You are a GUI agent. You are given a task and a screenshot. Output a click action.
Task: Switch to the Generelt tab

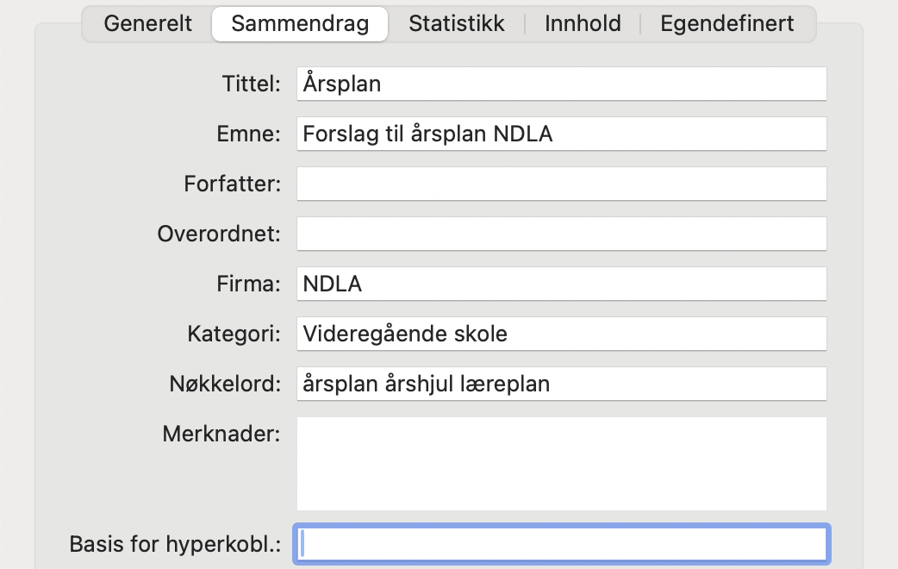pos(147,23)
